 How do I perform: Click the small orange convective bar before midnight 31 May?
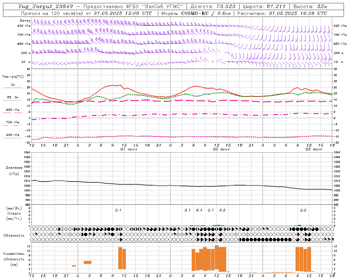pyautogui.click(x=74, y=266)
